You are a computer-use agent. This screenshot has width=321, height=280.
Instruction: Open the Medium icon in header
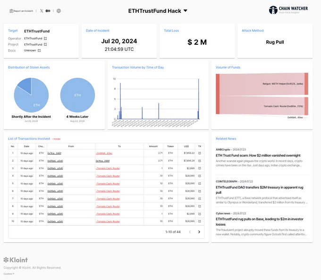(48, 11)
